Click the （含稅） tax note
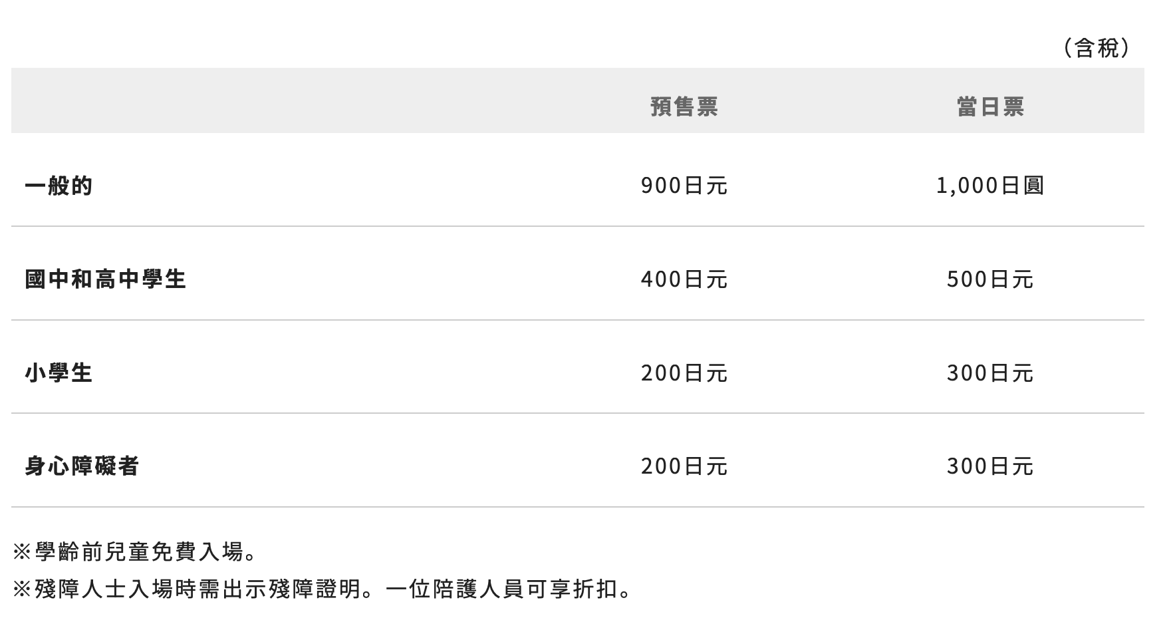1169x624 pixels. [x=1097, y=48]
